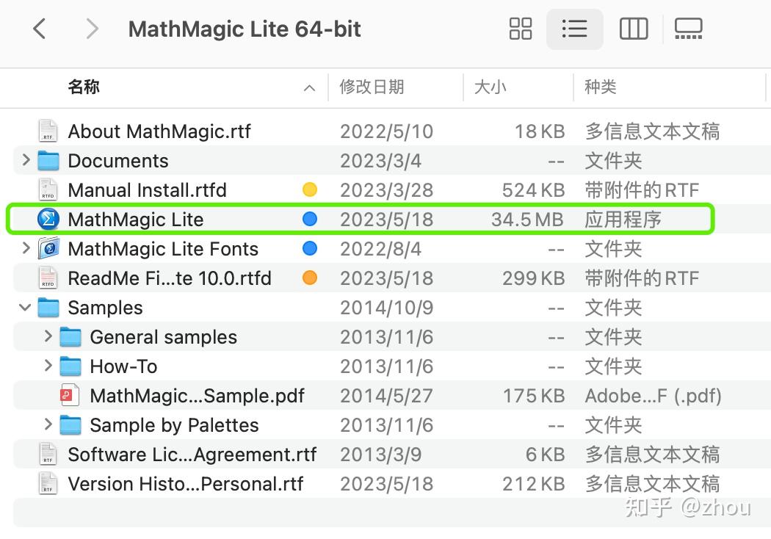The image size is (771, 539).
Task: Switch to gallery view
Action: [x=689, y=29]
